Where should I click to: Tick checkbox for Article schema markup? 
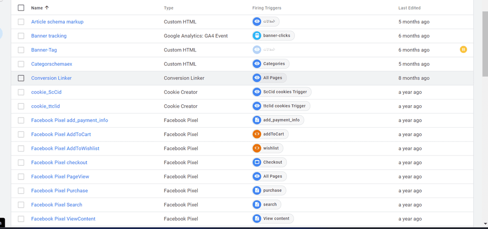point(21,22)
